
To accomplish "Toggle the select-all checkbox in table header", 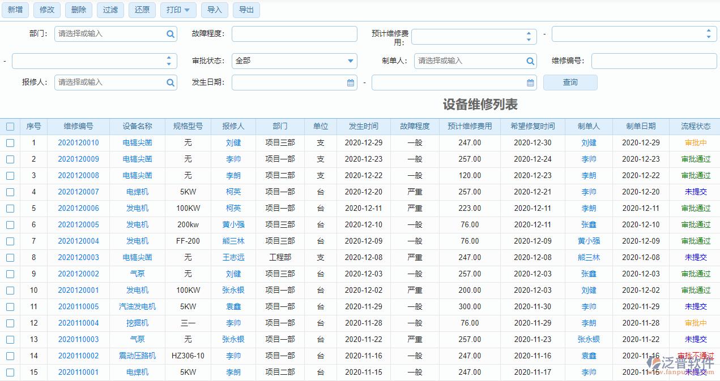I will pos(10,126).
